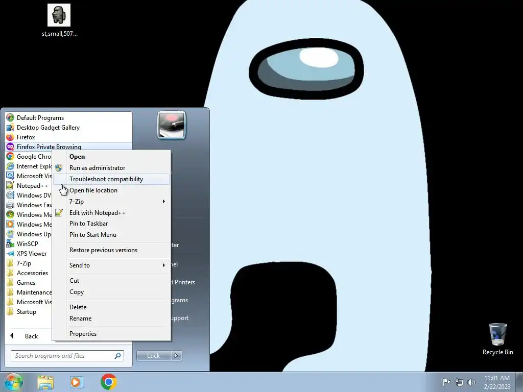This screenshot has width=523, height=392.
Task: Choose Copy in the context menu
Action: pos(111,292)
